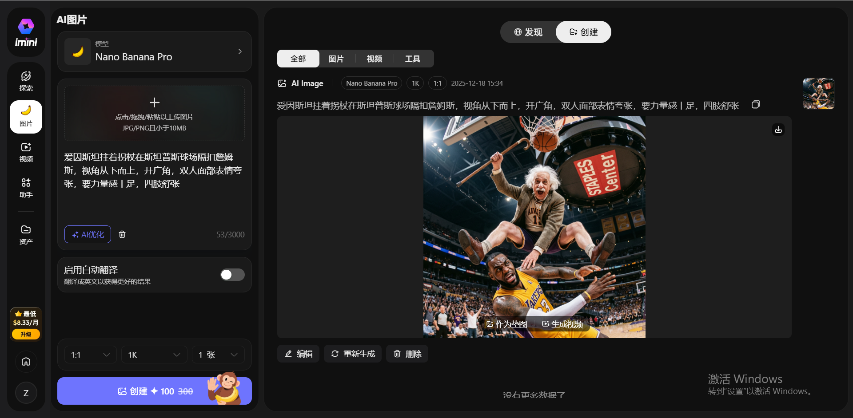853x418 pixels.
Task: Enable 启用自动翻译 automatic translation
Action: pyautogui.click(x=232, y=275)
